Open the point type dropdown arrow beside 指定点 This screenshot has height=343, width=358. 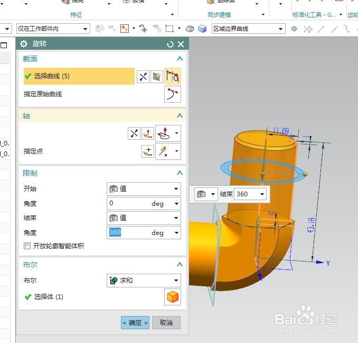(x=176, y=151)
